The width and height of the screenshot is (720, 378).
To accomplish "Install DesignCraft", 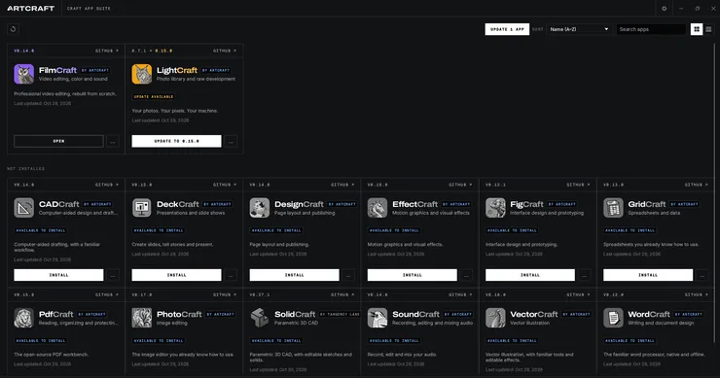I will click(295, 275).
